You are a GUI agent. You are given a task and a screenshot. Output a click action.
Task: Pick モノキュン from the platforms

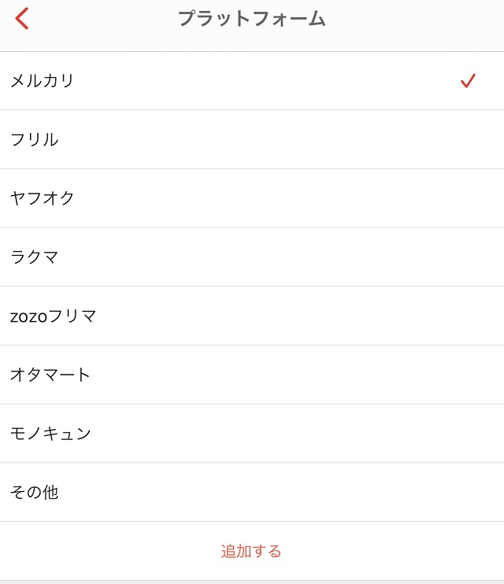[252, 434]
